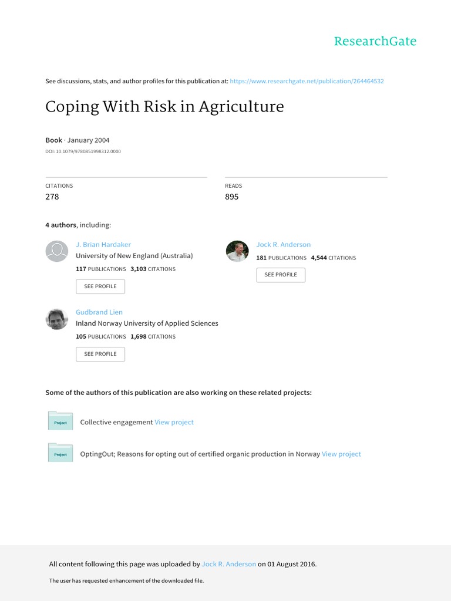
Task: Open J. Brian Hardaker author link
Action: (103, 244)
